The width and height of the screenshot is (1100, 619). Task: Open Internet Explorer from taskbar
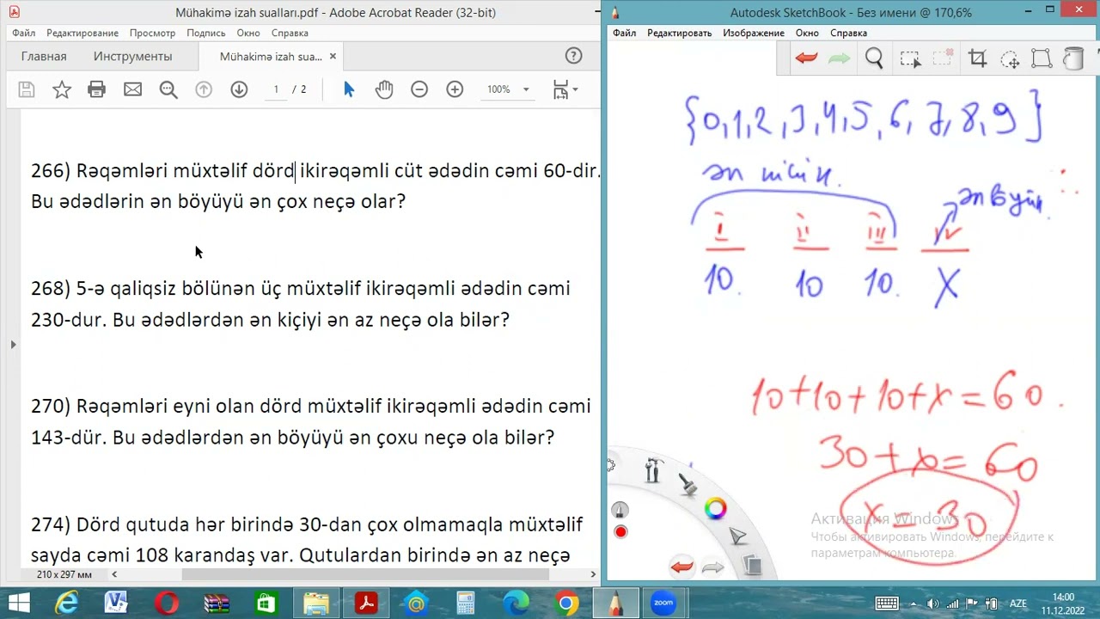coord(66,603)
